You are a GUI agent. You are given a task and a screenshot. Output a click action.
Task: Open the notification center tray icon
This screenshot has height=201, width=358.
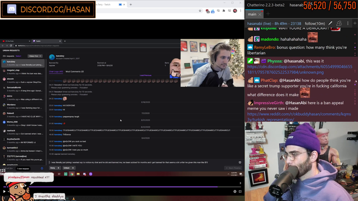tap(241, 174)
